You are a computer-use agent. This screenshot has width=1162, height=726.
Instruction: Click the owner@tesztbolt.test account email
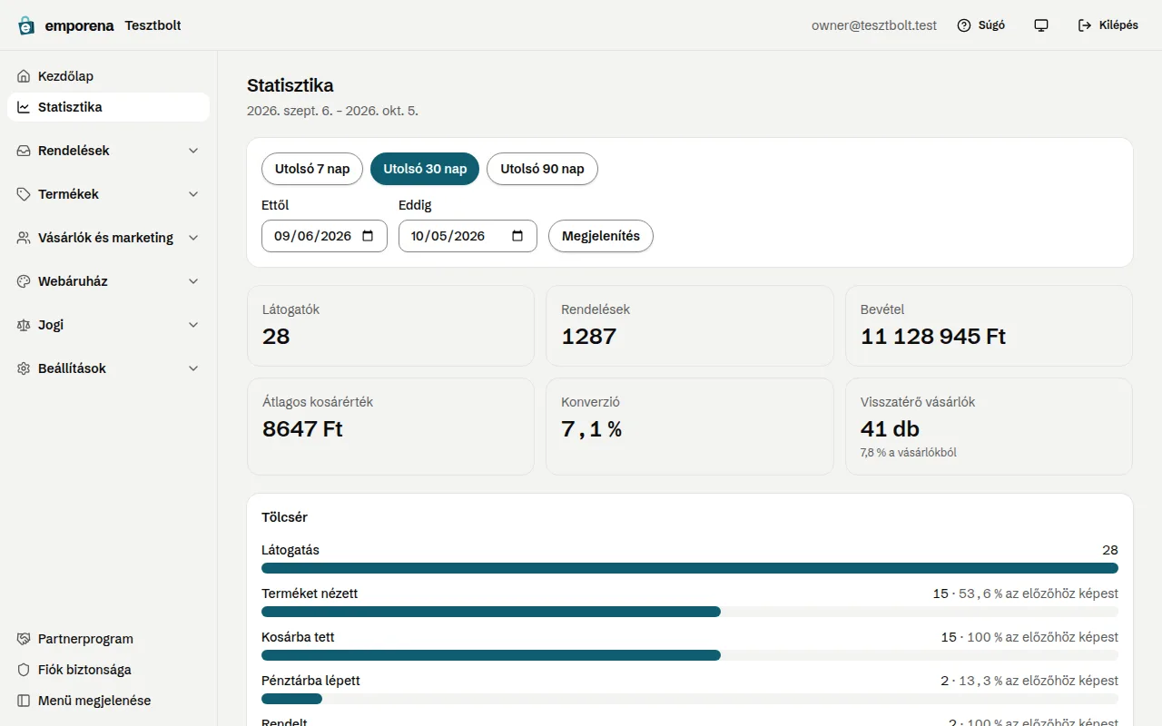[874, 25]
